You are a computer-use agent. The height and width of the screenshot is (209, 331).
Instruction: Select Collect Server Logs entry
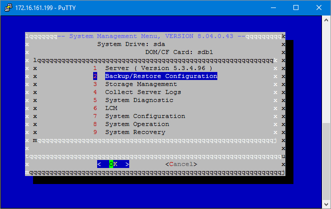click(x=143, y=92)
